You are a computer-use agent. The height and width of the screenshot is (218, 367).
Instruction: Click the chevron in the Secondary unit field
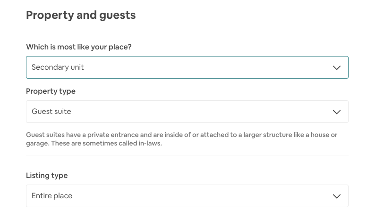[336, 67]
